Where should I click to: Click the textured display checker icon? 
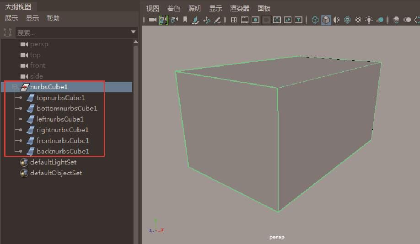[358, 20]
